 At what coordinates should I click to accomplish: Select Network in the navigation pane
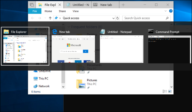tap(44, 86)
